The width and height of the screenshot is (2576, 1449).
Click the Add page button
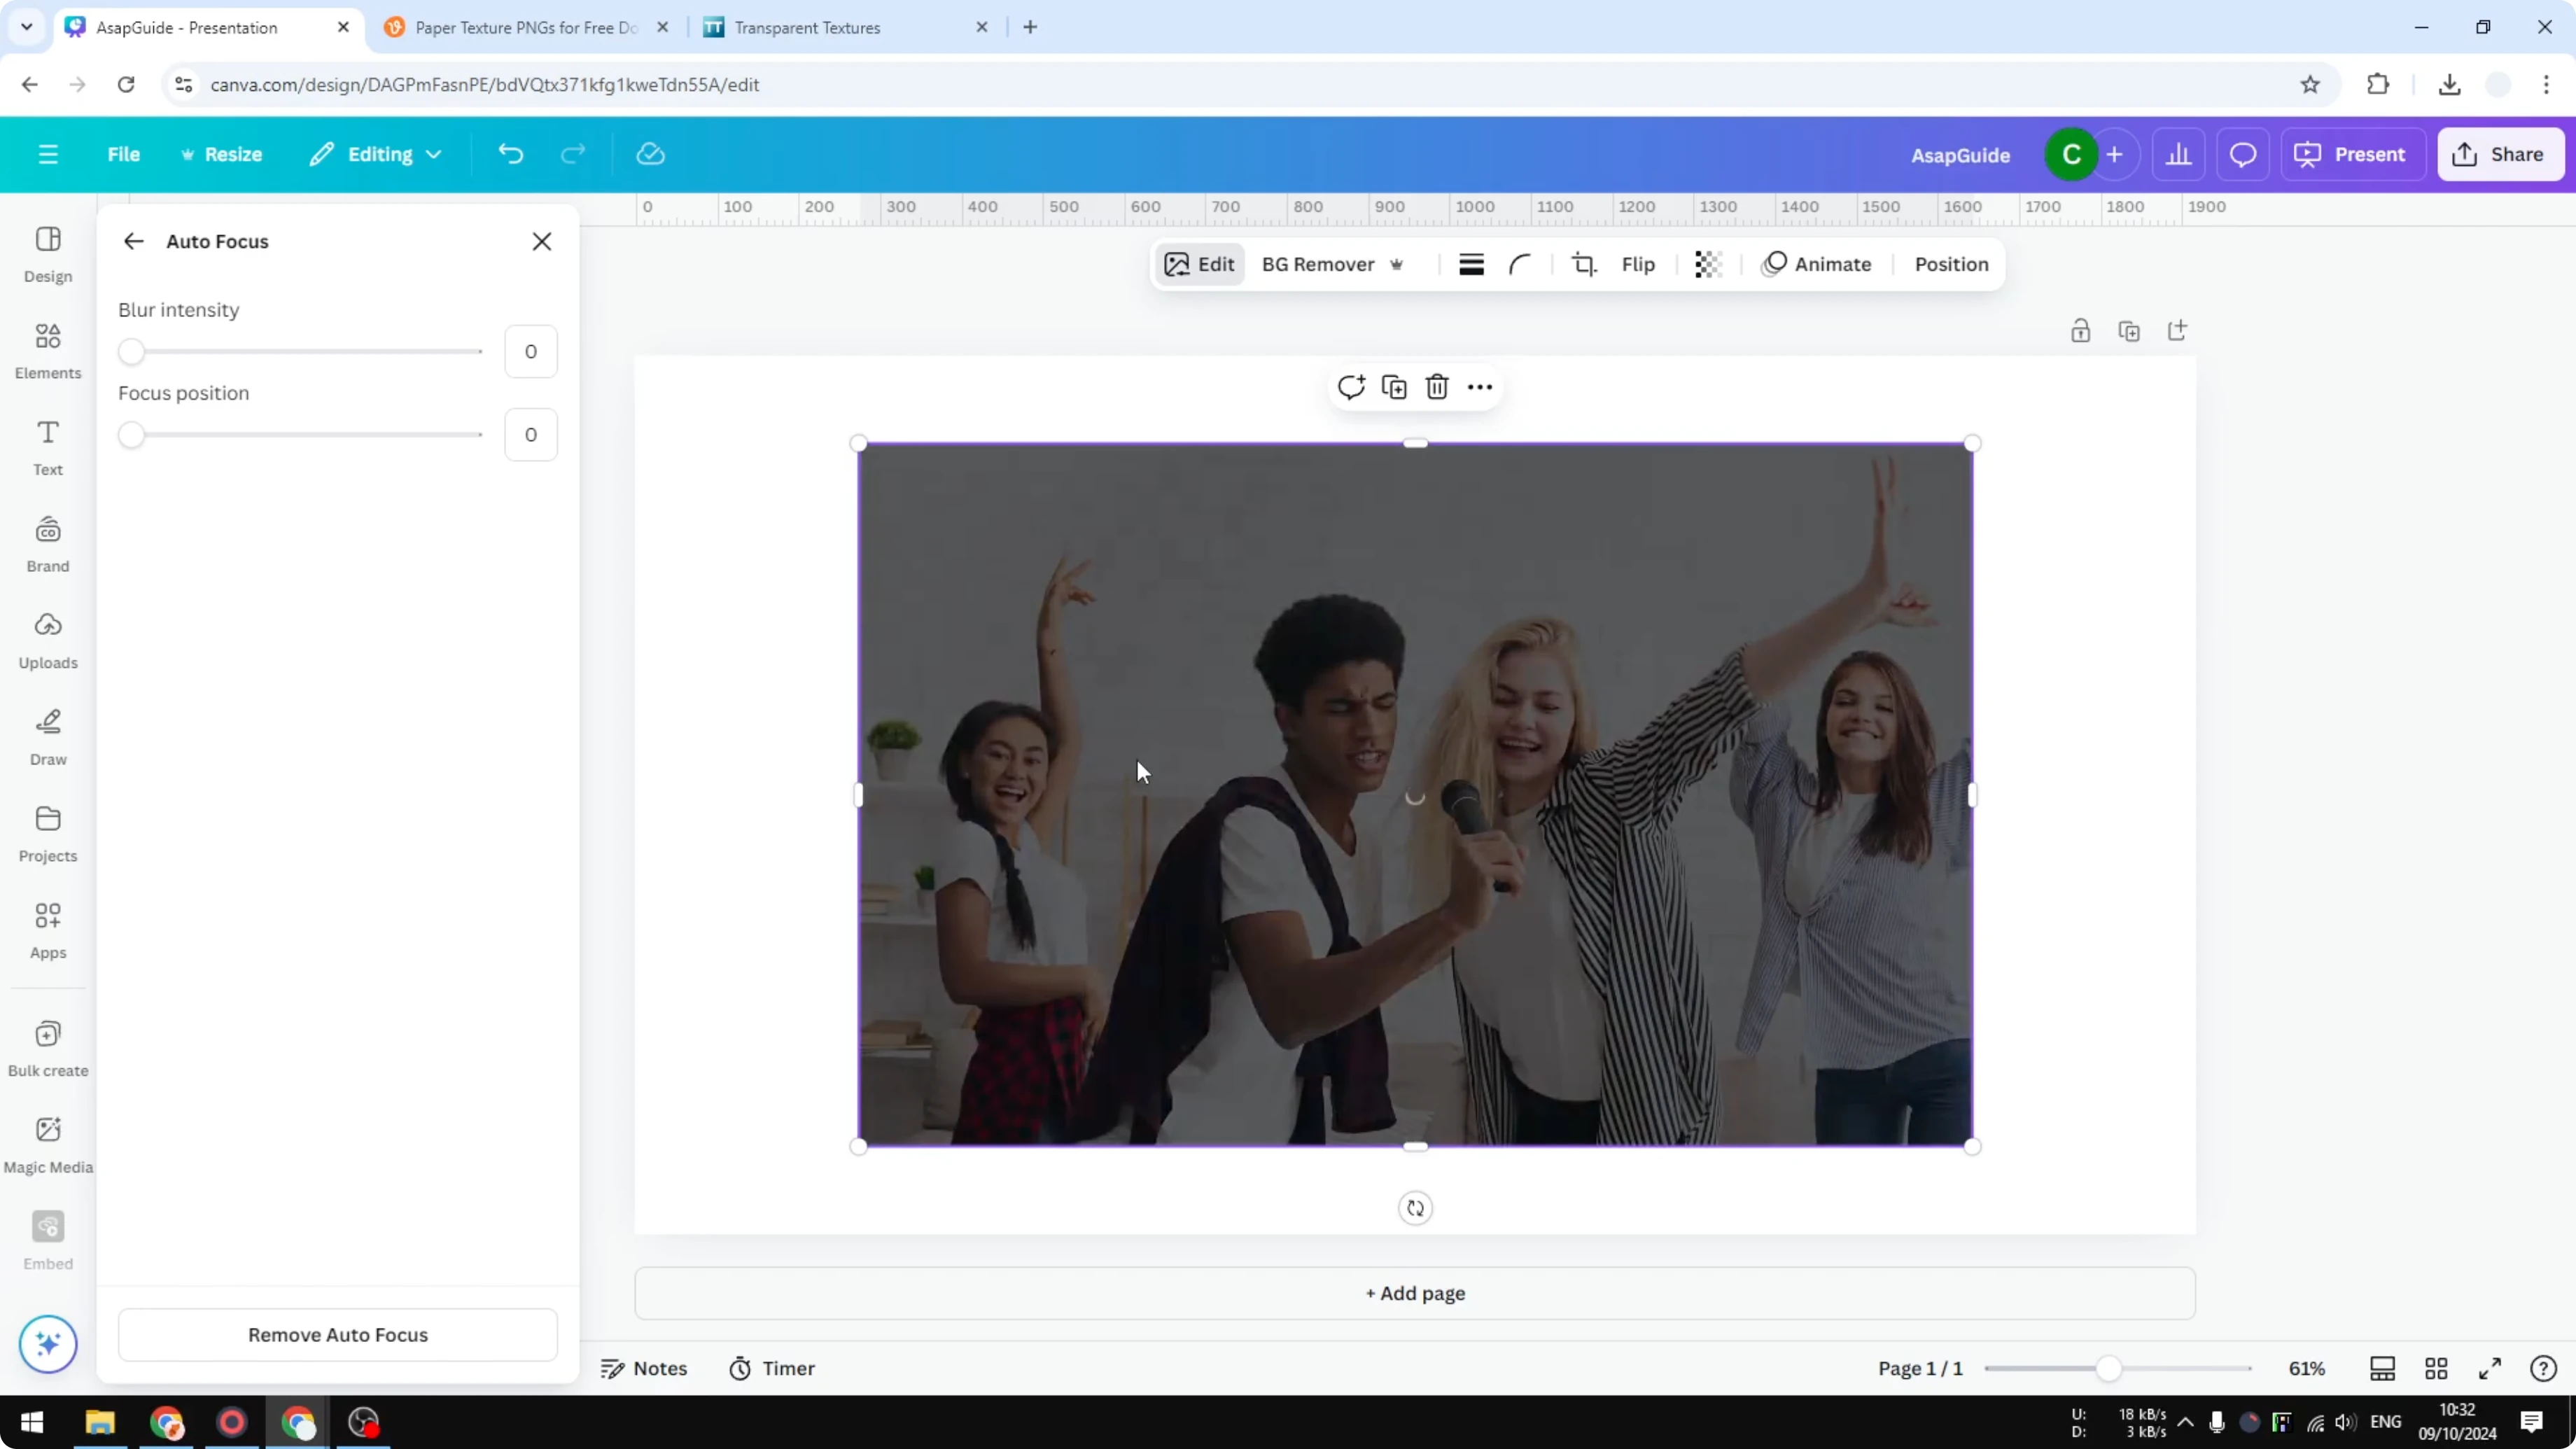pos(1415,1293)
